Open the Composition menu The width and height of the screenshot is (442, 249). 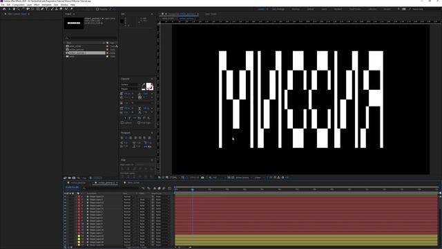19,5
